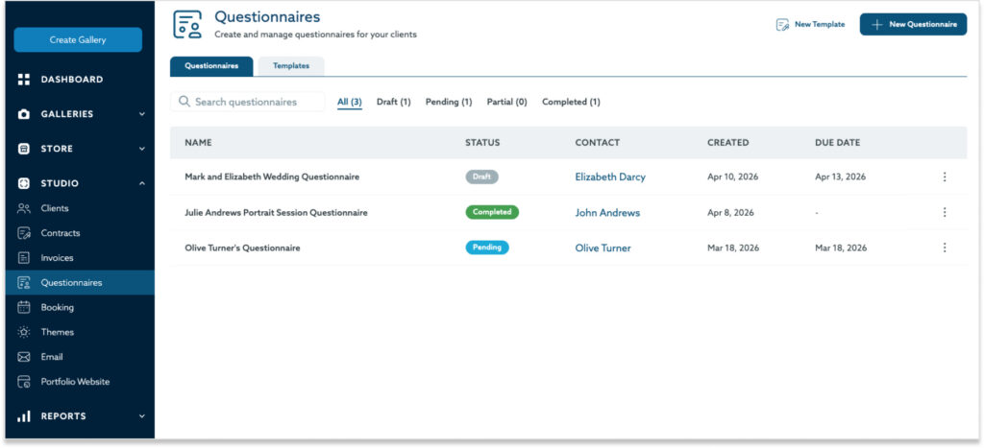Open Mark and Elizabeth Wedding Questionnaire
This screenshot has width=984, height=448.
[x=272, y=177]
